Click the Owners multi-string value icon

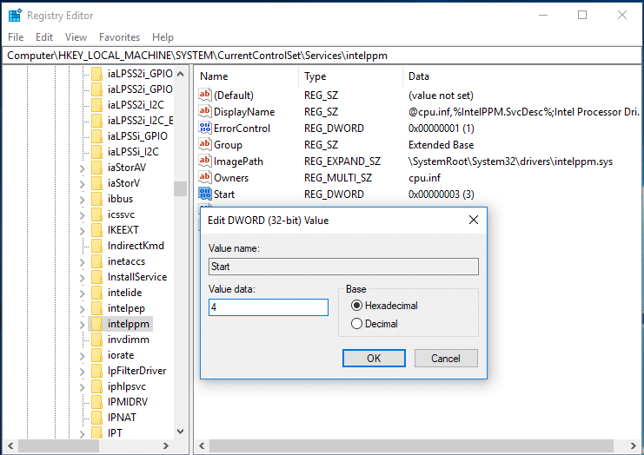[x=204, y=177]
